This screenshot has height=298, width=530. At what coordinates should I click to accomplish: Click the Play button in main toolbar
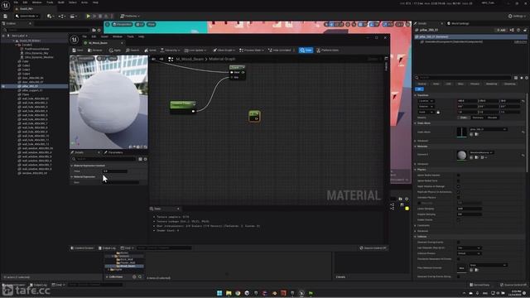[89, 16]
